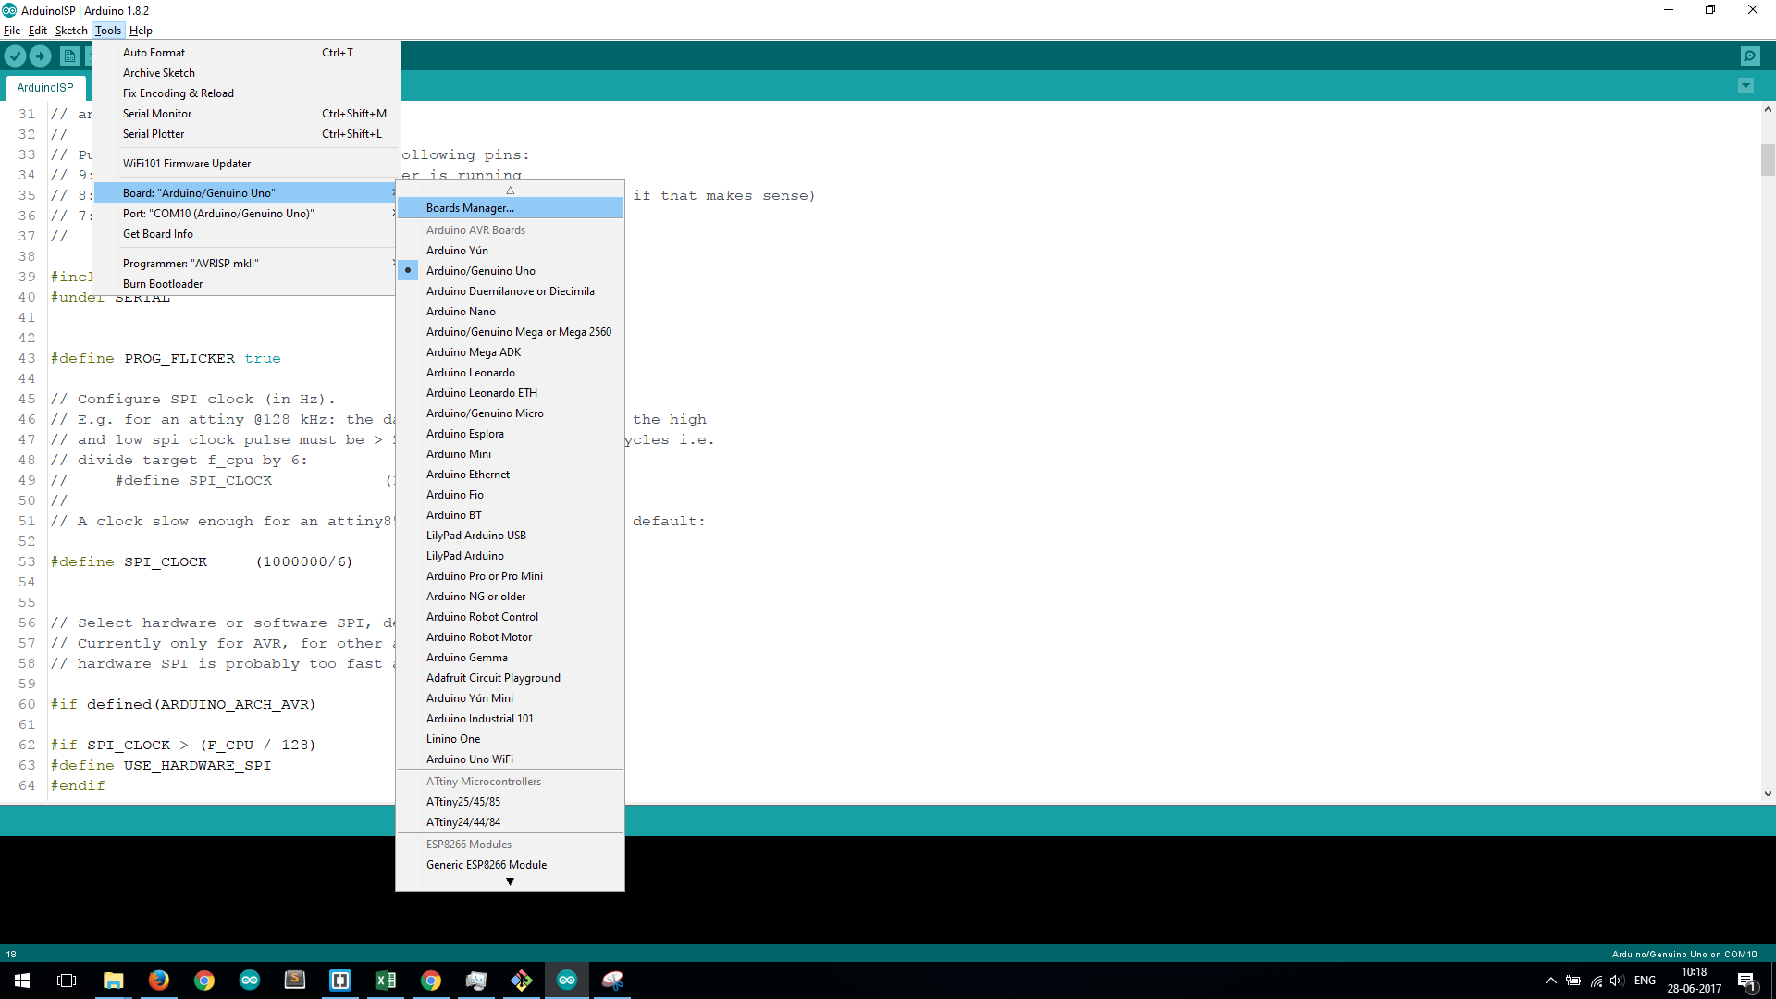Click the Wi-Fi network tray icon
Screen dimensions: 1776x999
(x=1596, y=980)
